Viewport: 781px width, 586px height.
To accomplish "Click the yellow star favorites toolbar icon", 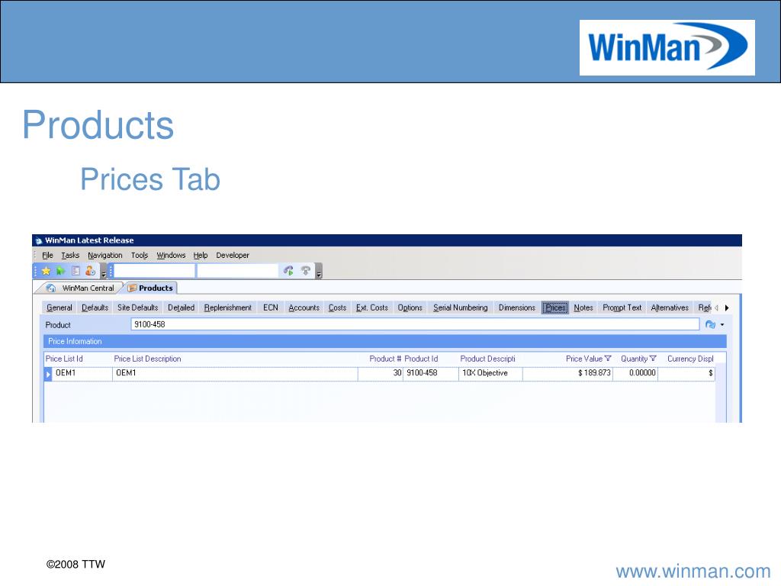I will click(x=46, y=271).
